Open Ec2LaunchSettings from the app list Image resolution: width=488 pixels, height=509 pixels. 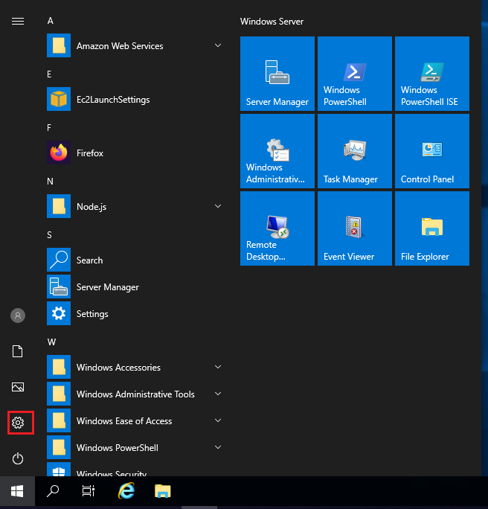[x=135, y=99]
